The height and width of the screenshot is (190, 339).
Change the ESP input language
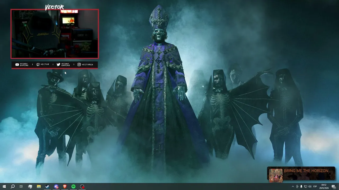coord(315,187)
